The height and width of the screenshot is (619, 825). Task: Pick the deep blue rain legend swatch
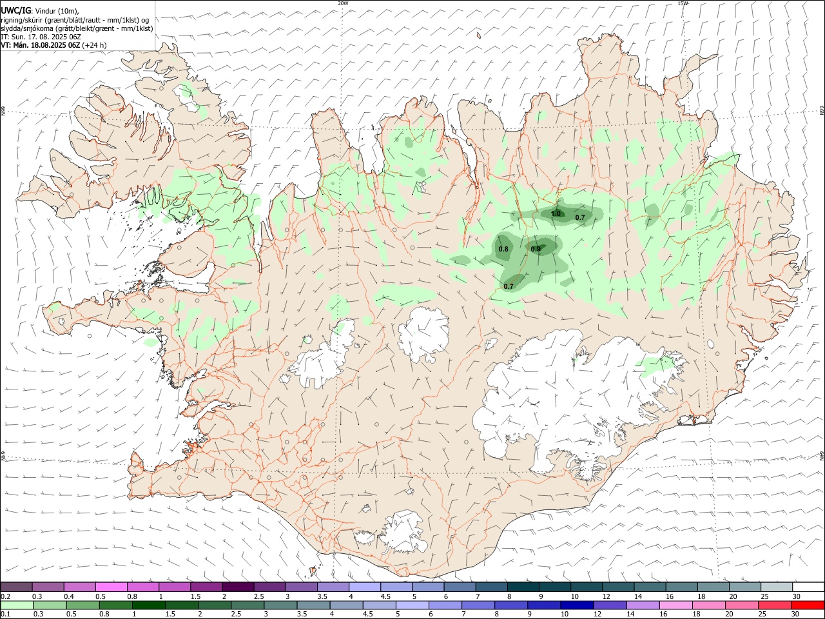(576, 605)
